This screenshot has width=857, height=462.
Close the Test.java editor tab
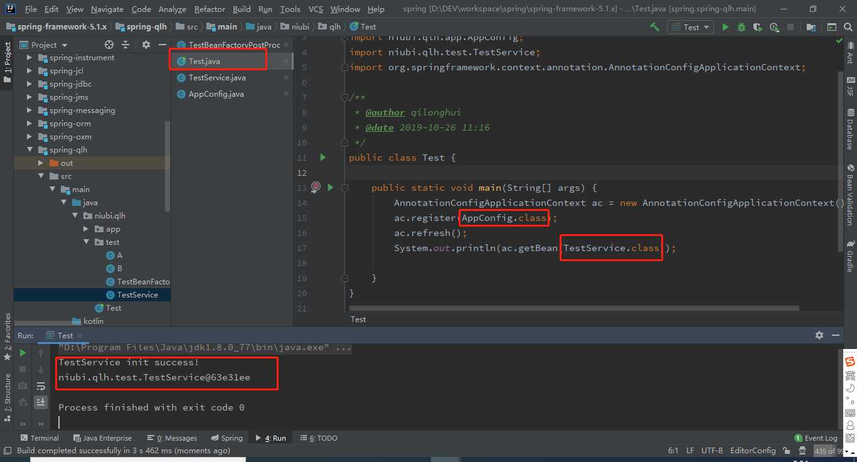tap(285, 61)
